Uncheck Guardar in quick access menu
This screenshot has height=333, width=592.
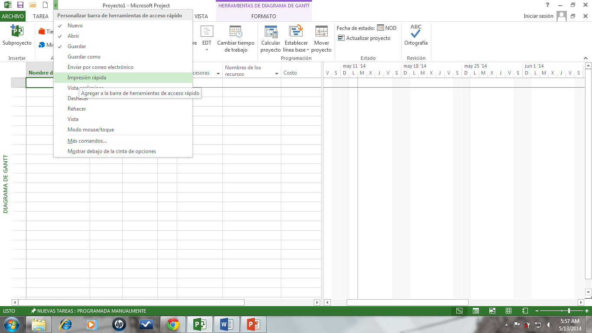coord(77,46)
